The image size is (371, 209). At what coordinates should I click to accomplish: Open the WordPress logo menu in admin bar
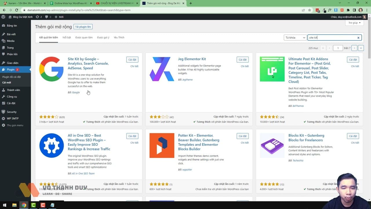click(x=3, y=17)
